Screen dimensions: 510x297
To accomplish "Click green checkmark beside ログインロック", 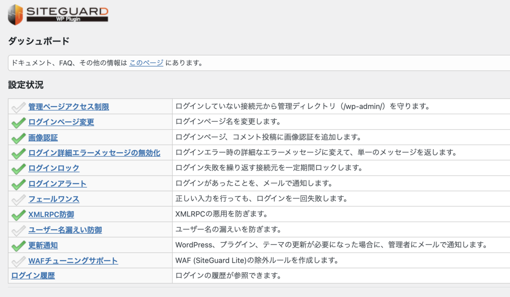I will pyautogui.click(x=18, y=168).
